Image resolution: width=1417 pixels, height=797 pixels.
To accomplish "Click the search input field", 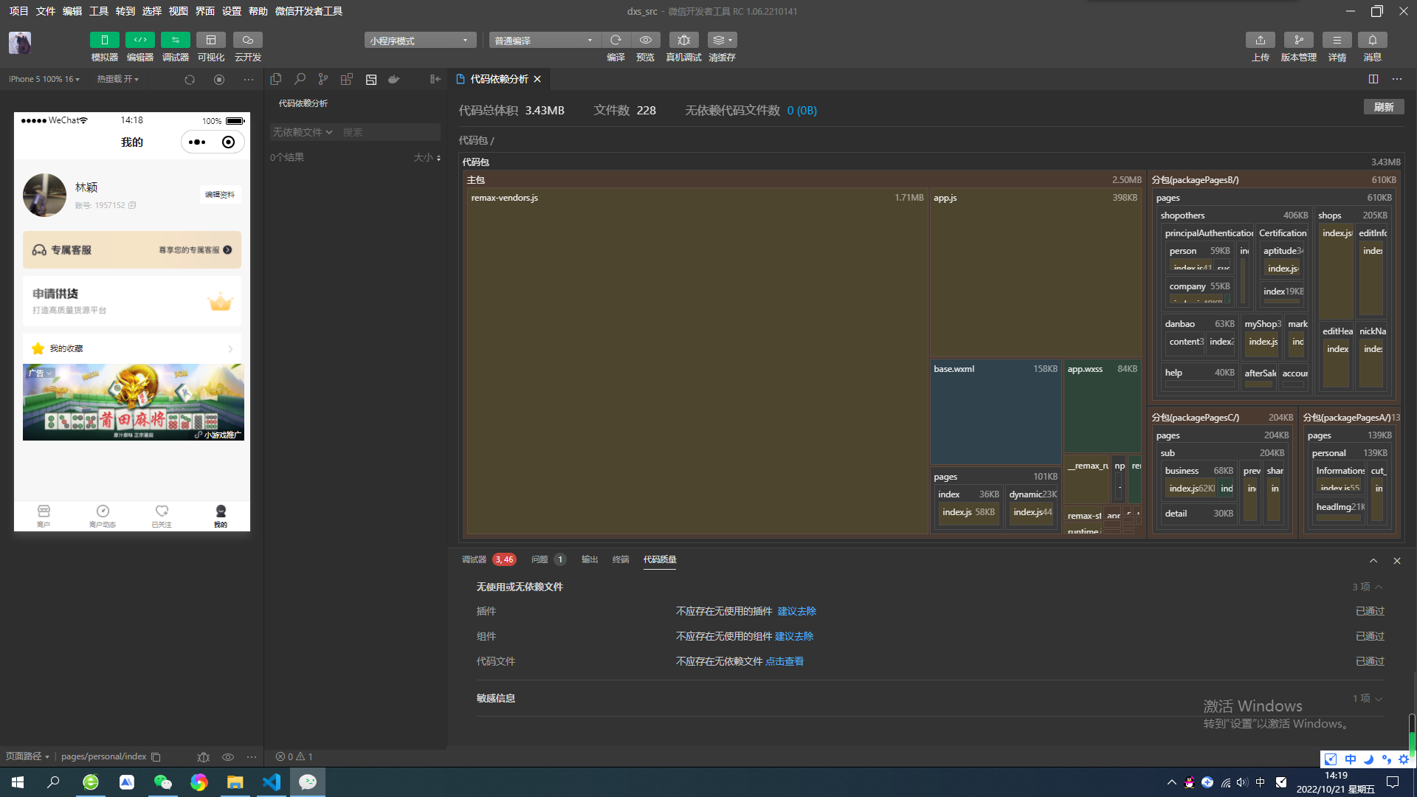I will coord(390,132).
